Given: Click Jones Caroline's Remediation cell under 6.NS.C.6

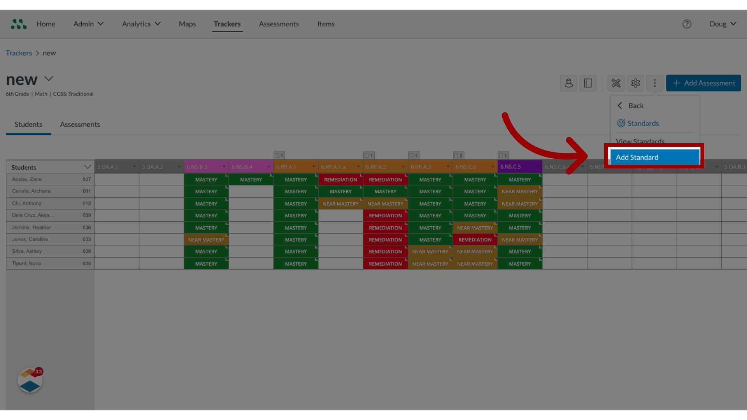Looking at the screenshot, I should tap(475, 240).
